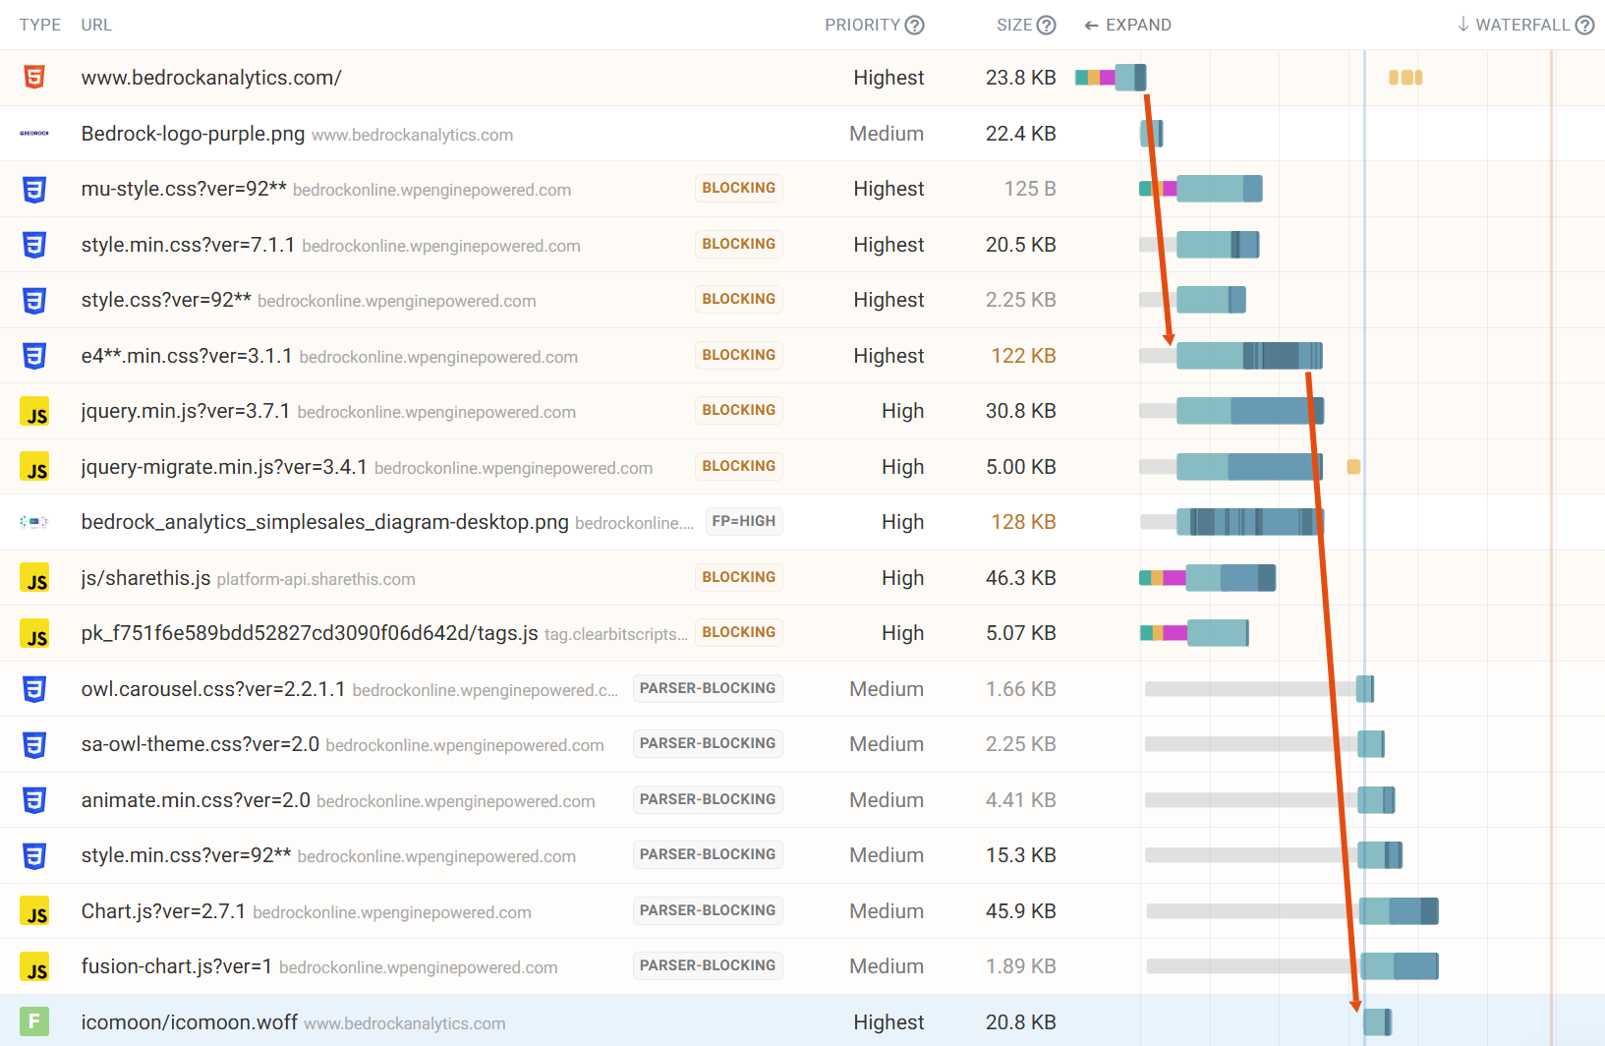Click the CSS icon beside style.min.css?ver=92**
The height and width of the screenshot is (1046, 1605).
click(34, 855)
